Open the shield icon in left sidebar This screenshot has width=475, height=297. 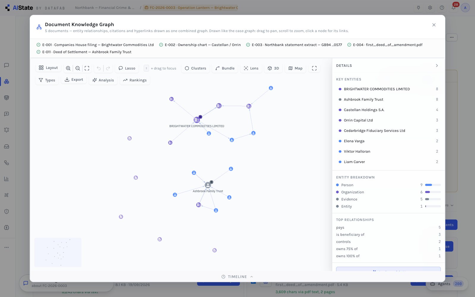point(7,211)
